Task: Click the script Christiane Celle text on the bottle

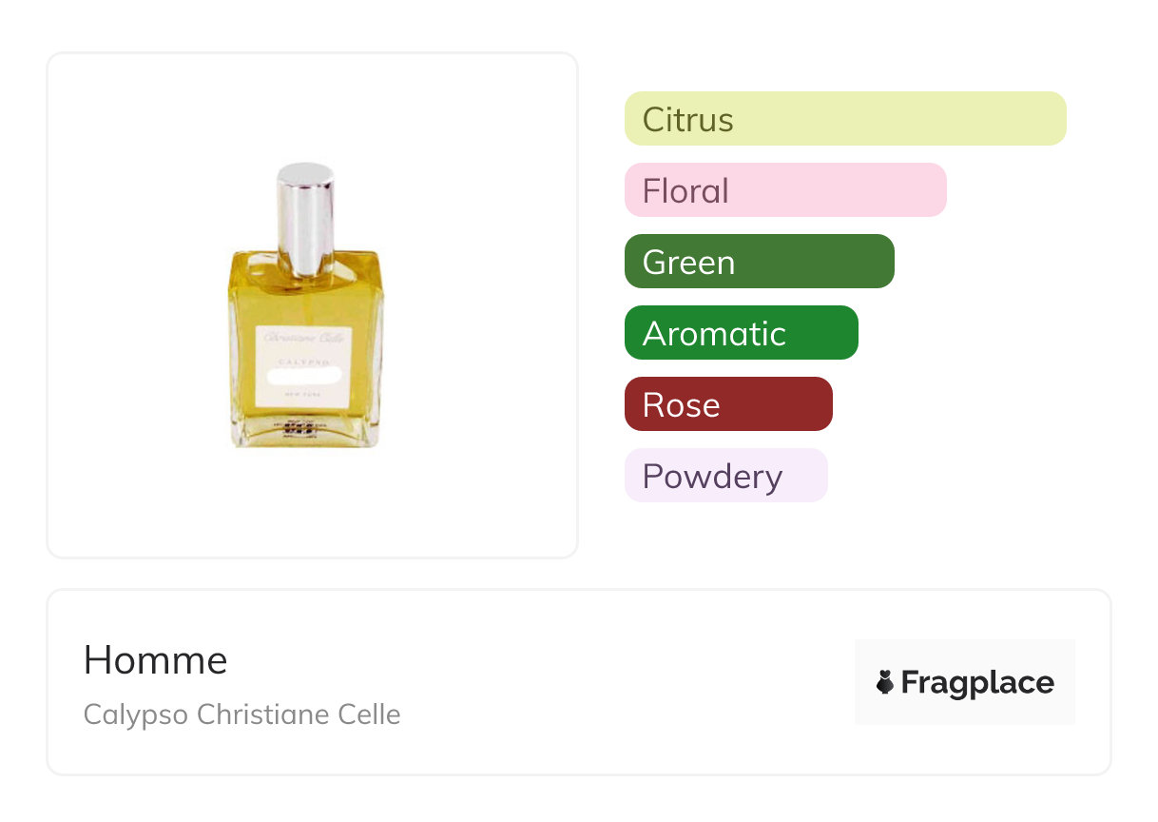Action: 304,338
